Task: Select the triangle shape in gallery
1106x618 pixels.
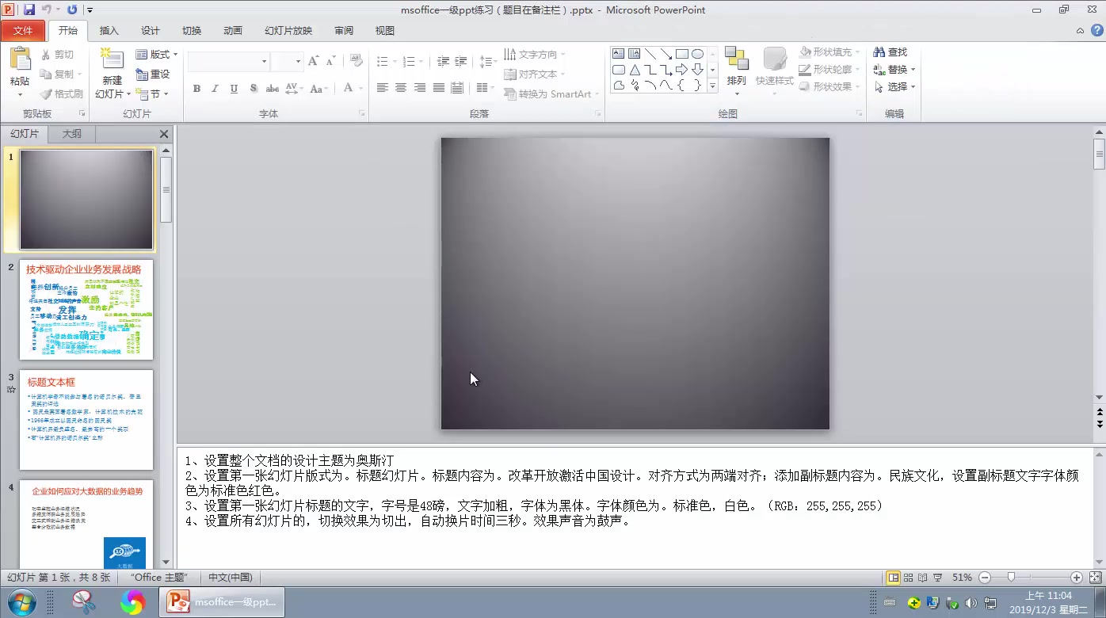Action: tap(634, 70)
